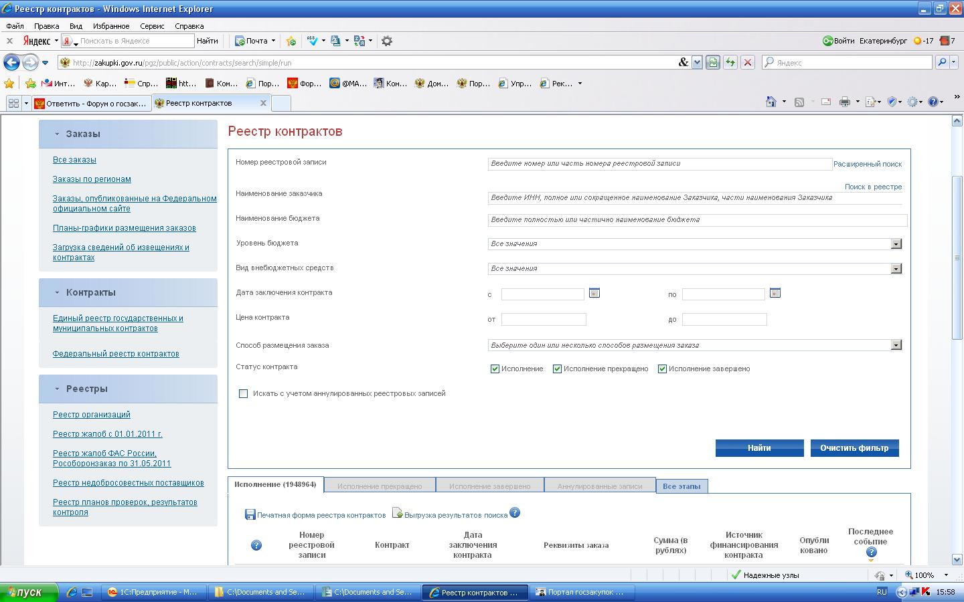Click the vertical page scrollbar thumb

(x=957, y=258)
